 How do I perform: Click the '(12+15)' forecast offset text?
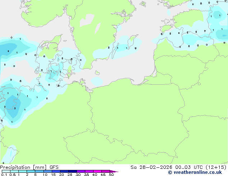coord(216,167)
